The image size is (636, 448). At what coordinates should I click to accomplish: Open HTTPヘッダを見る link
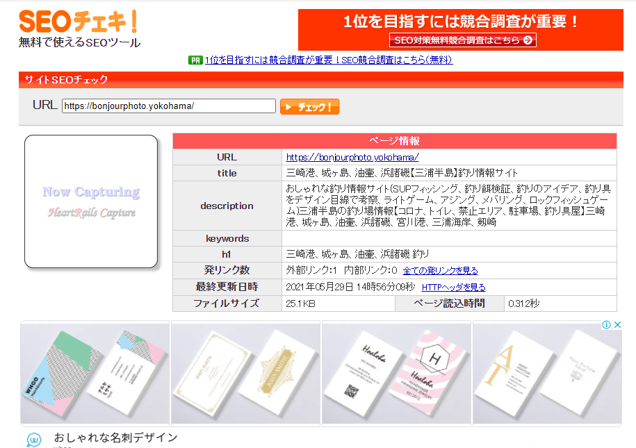[452, 287]
